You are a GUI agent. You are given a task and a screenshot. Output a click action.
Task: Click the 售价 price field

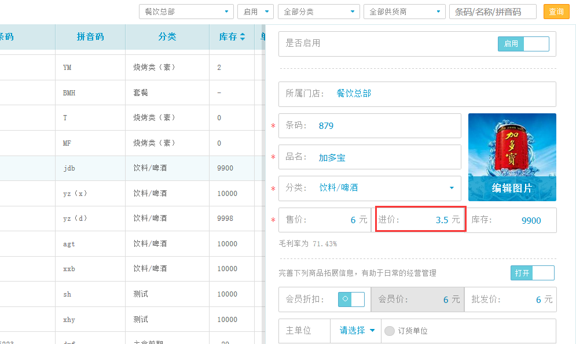pos(324,220)
